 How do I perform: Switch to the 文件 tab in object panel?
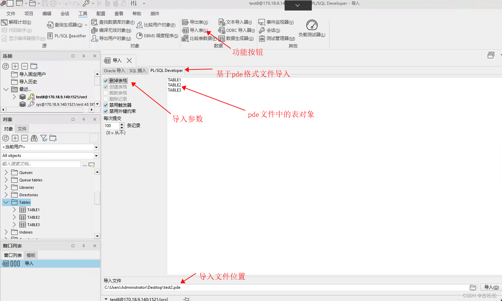pos(22,129)
